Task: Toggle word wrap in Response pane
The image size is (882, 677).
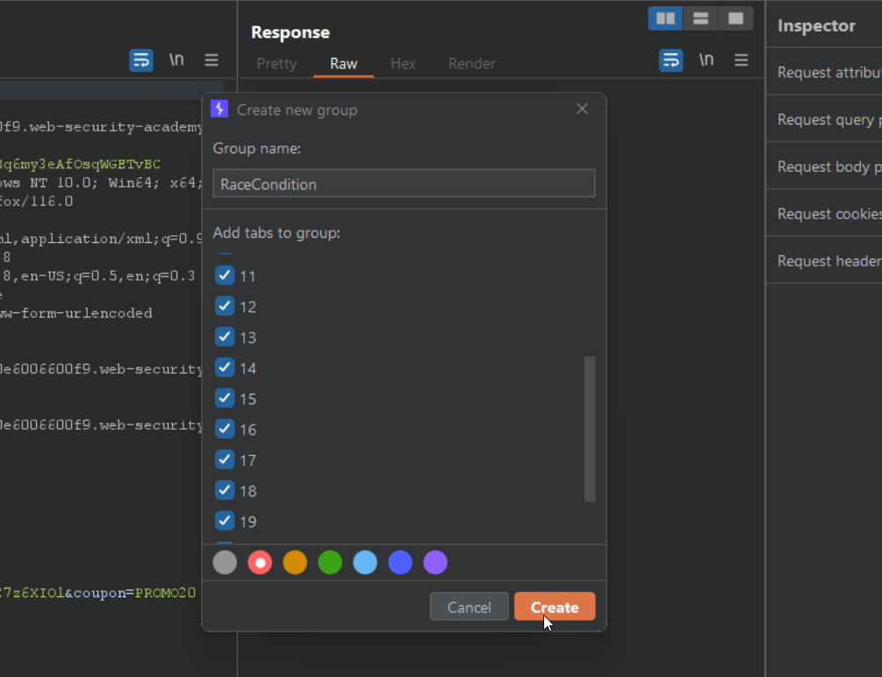Action: [x=671, y=61]
